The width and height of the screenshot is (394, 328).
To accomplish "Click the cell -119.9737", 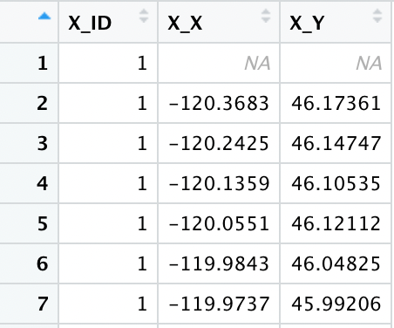I will coord(219,304).
